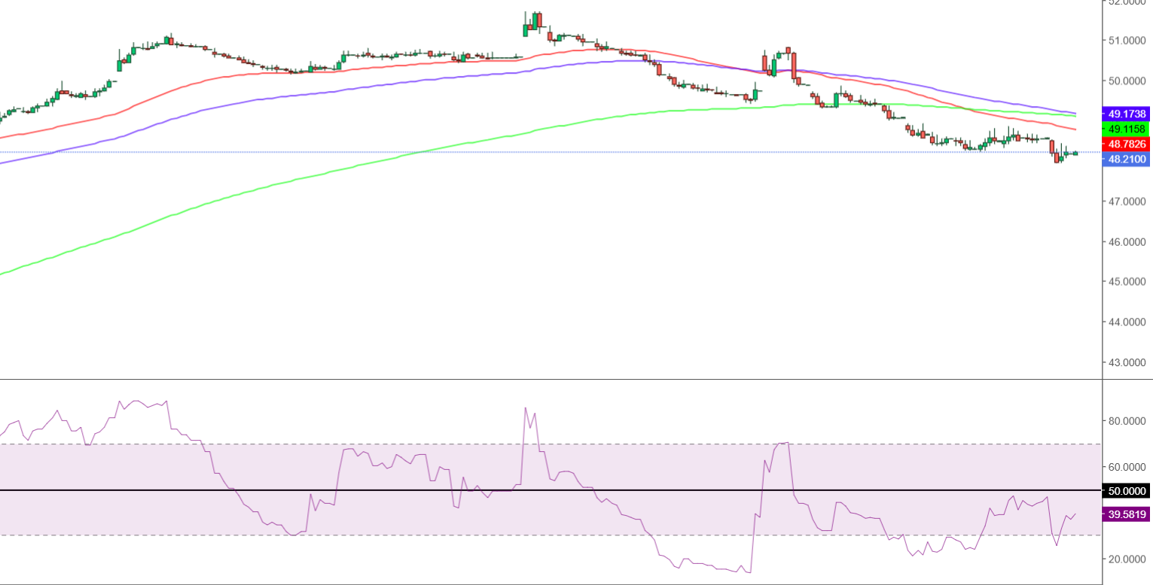Click the 51.0000 price axis label
This screenshot has width=1153, height=585.
pyautogui.click(x=1127, y=41)
